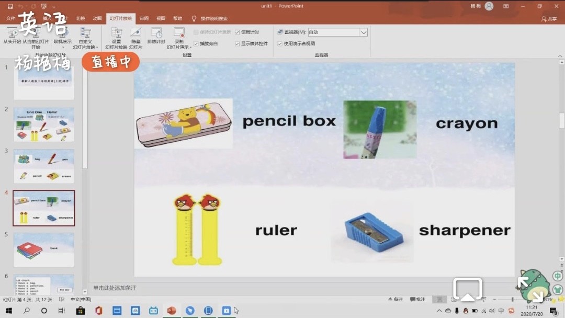Image resolution: width=565 pixels, height=318 pixels.
Task: Open 排练计时 (Rehearse Timings)
Action: (156, 33)
